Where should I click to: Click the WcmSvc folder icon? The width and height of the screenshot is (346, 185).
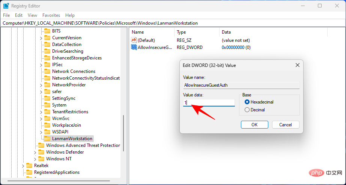click(47, 118)
